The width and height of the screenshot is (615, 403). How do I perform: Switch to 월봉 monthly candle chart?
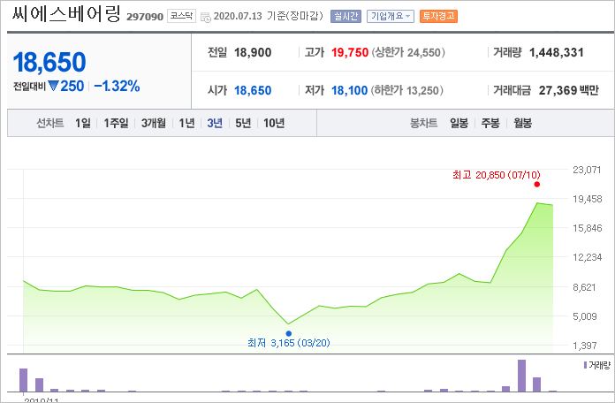(522, 123)
